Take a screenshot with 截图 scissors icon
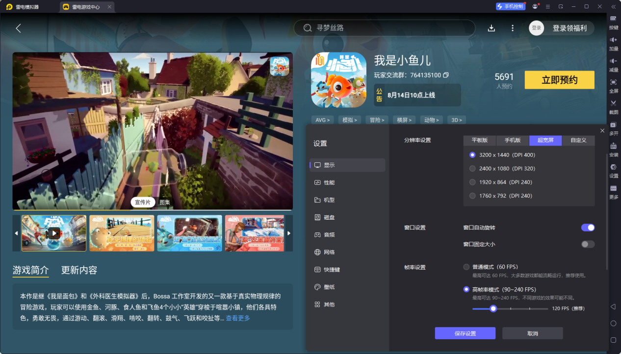This screenshot has width=621, height=354. tap(613, 103)
